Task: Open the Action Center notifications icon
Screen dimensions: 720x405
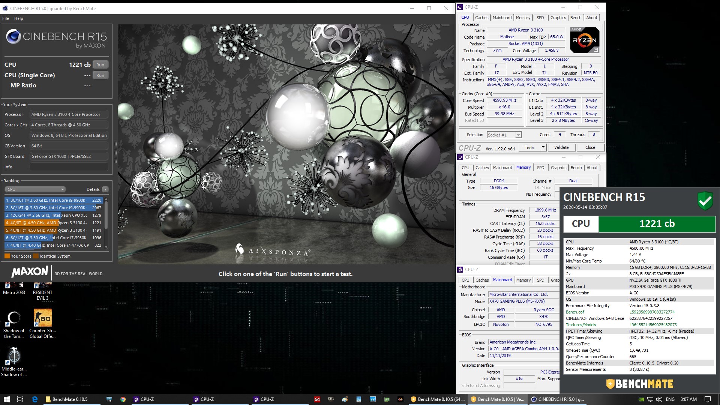Action: click(708, 399)
